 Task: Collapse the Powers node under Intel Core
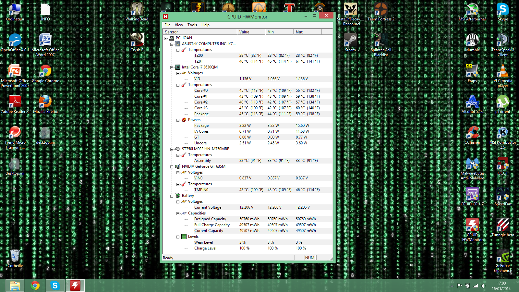pyautogui.click(x=178, y=120)
